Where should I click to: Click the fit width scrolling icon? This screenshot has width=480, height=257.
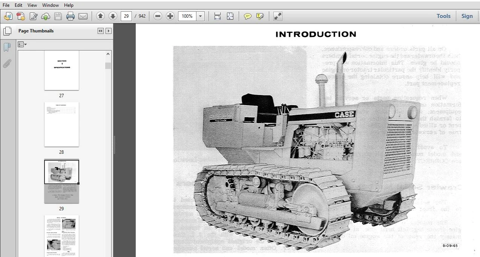(218, 16)
